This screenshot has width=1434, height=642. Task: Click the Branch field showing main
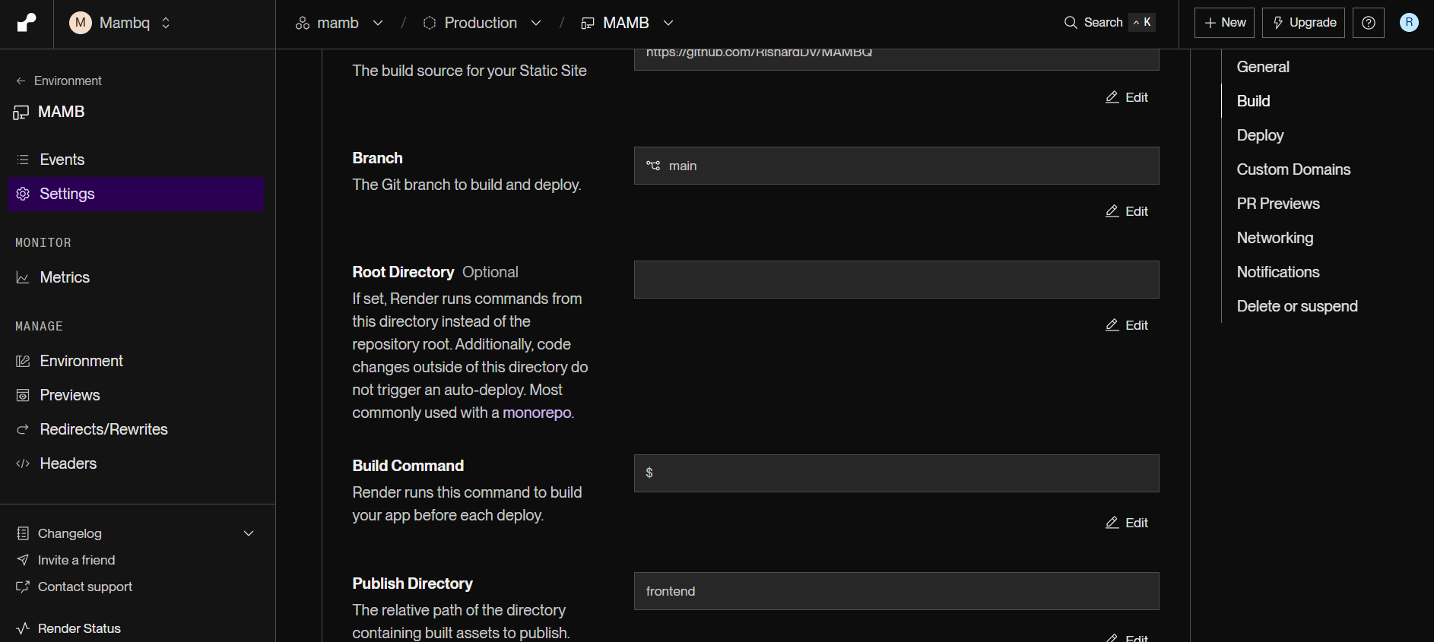pos(896,166)
